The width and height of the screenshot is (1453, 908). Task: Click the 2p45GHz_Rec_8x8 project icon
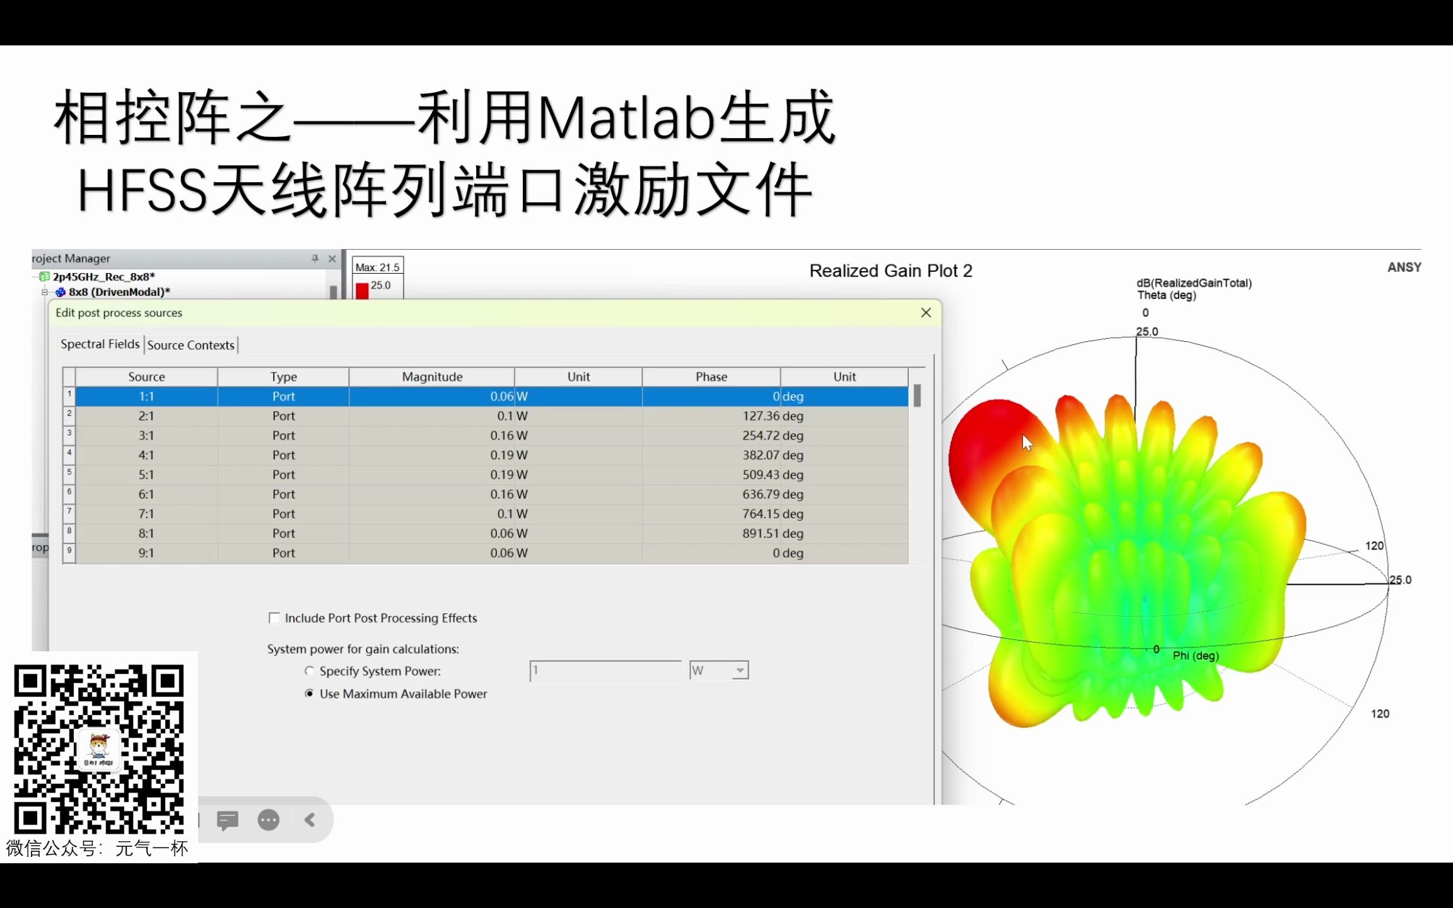44,276
